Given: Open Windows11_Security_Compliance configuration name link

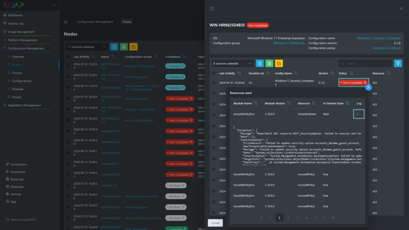Looking at the screenshot, I should click(x=379, y=38).
